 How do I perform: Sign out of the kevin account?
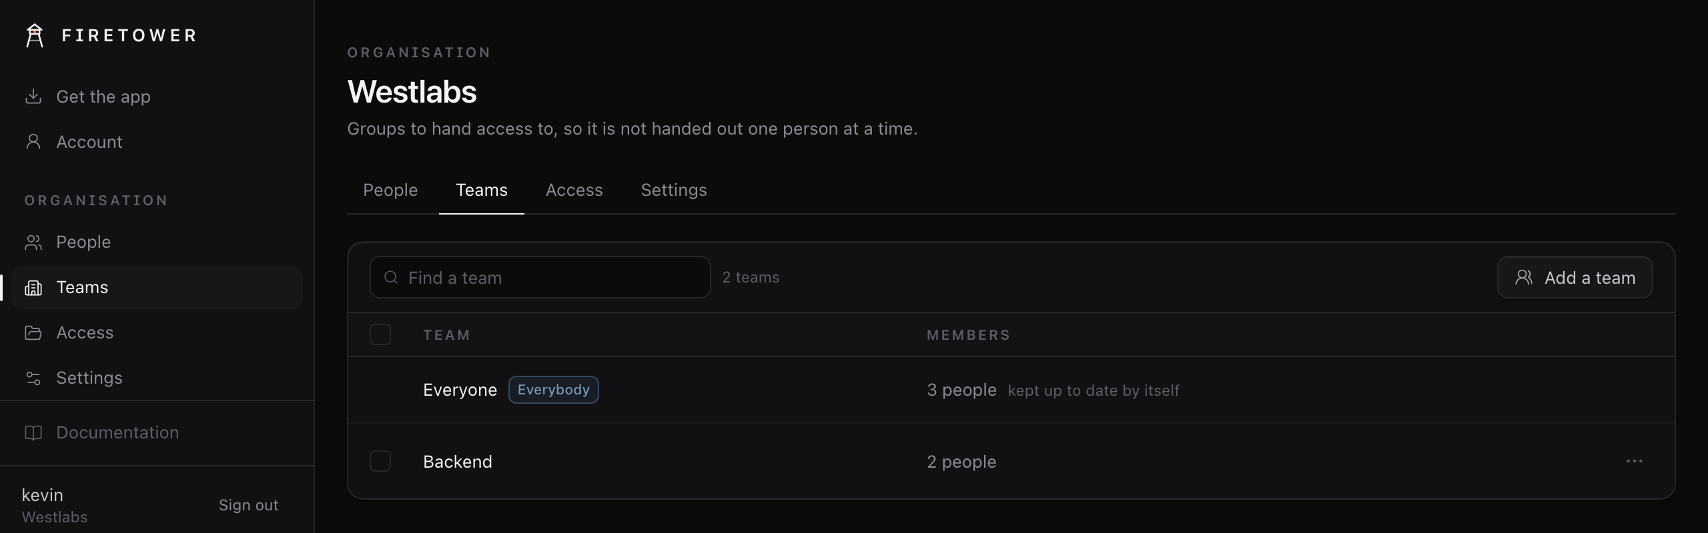click(248, 505)
